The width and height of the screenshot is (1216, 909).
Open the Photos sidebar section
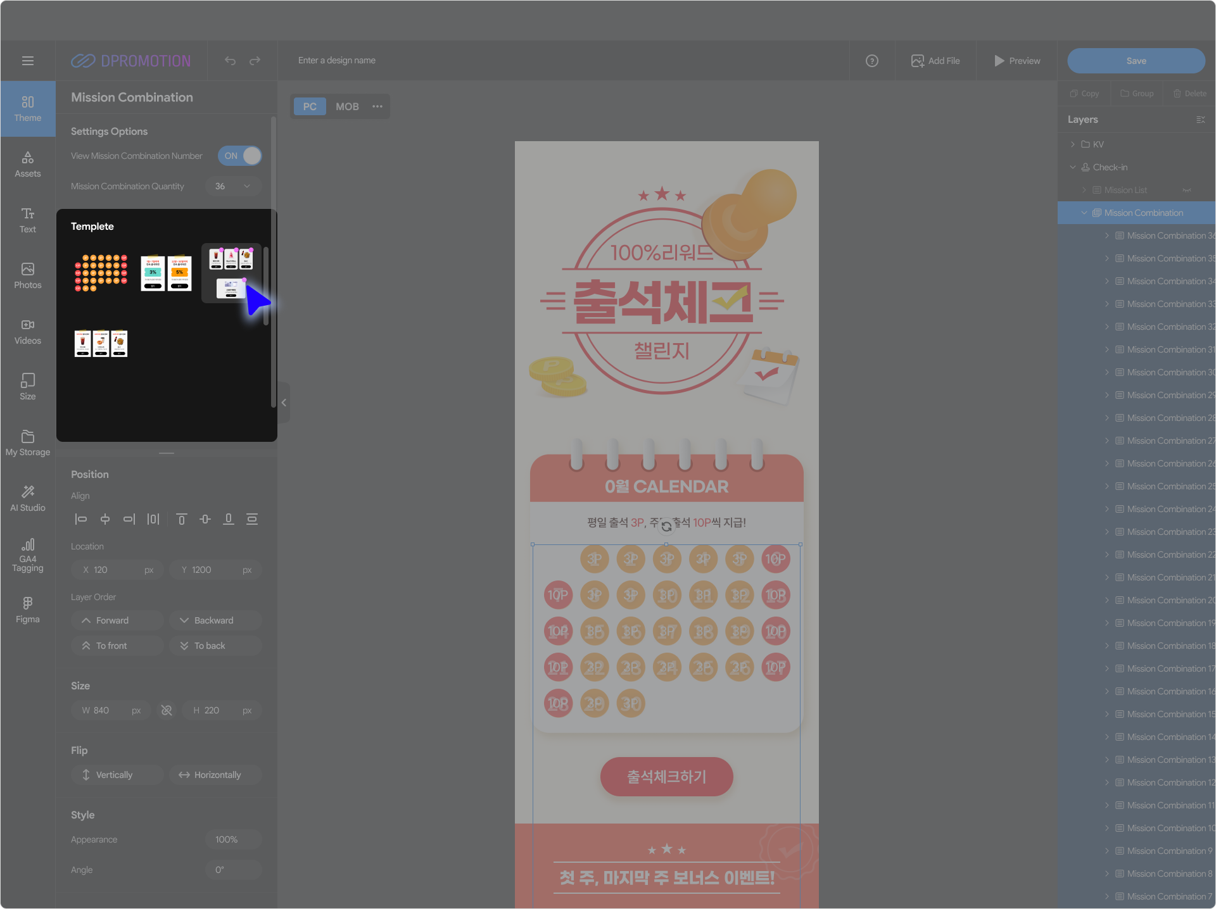tap(28, 276)
